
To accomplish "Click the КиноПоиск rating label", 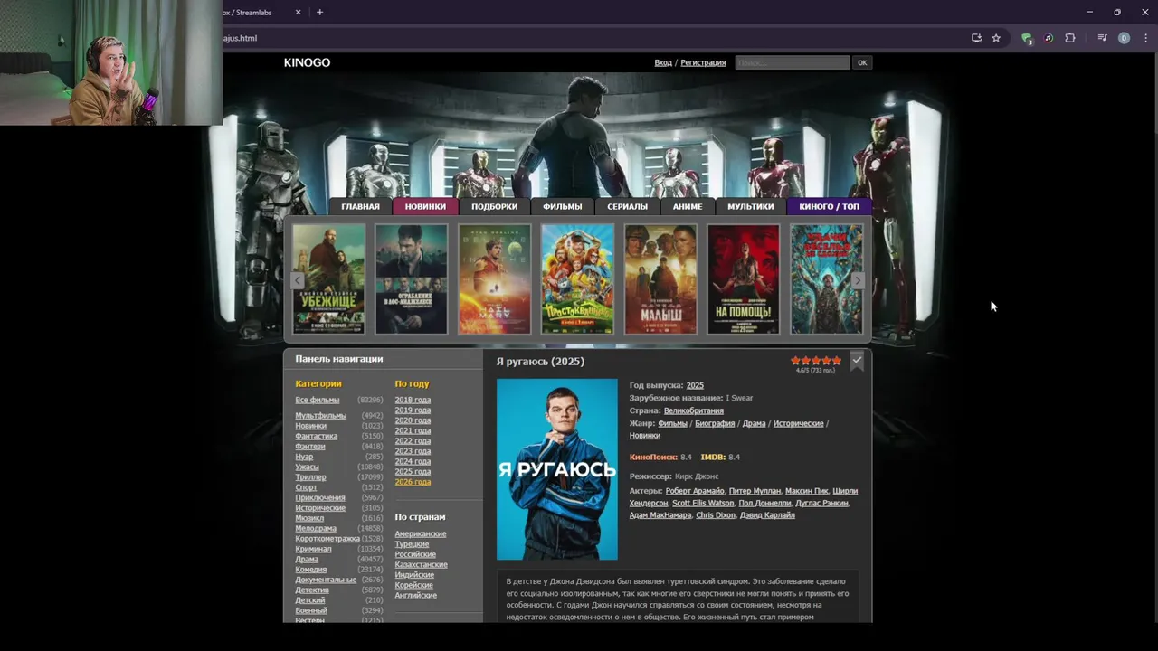I will point(653,458).
